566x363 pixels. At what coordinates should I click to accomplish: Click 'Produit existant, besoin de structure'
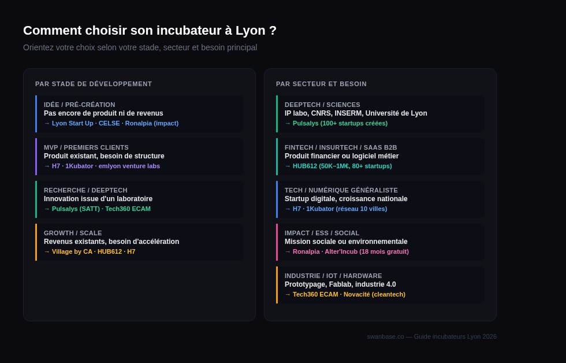(104, 156)
